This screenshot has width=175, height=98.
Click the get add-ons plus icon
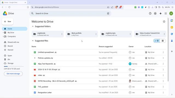click(x=172, y=51)
